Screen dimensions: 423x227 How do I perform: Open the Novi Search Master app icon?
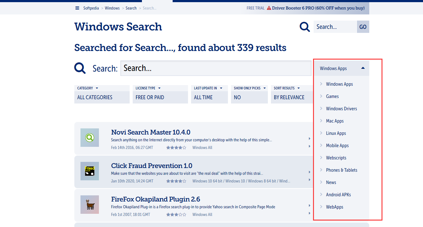[x=90, y=138]
